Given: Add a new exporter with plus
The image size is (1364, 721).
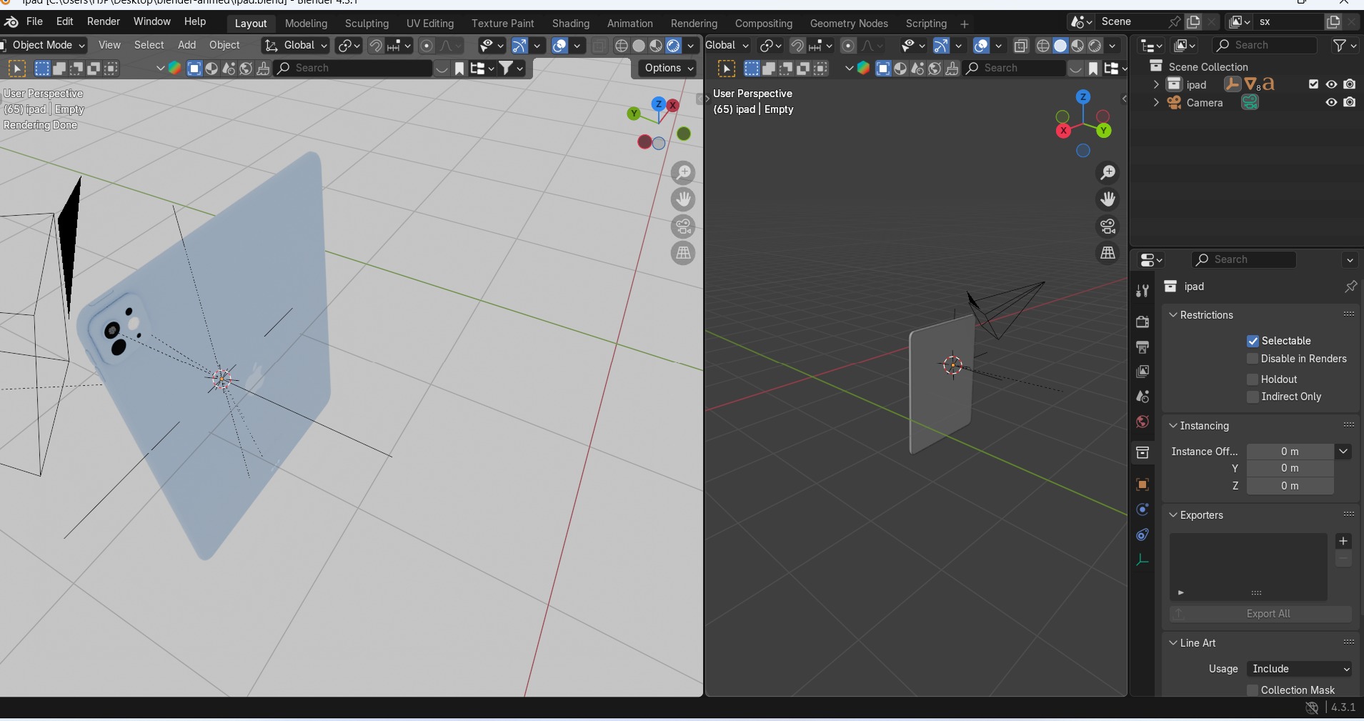Looking at the screenshot, I should tap(1343, 541).
